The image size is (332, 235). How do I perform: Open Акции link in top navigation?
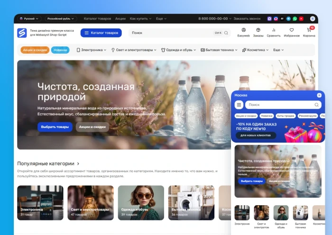pos(120,18)
